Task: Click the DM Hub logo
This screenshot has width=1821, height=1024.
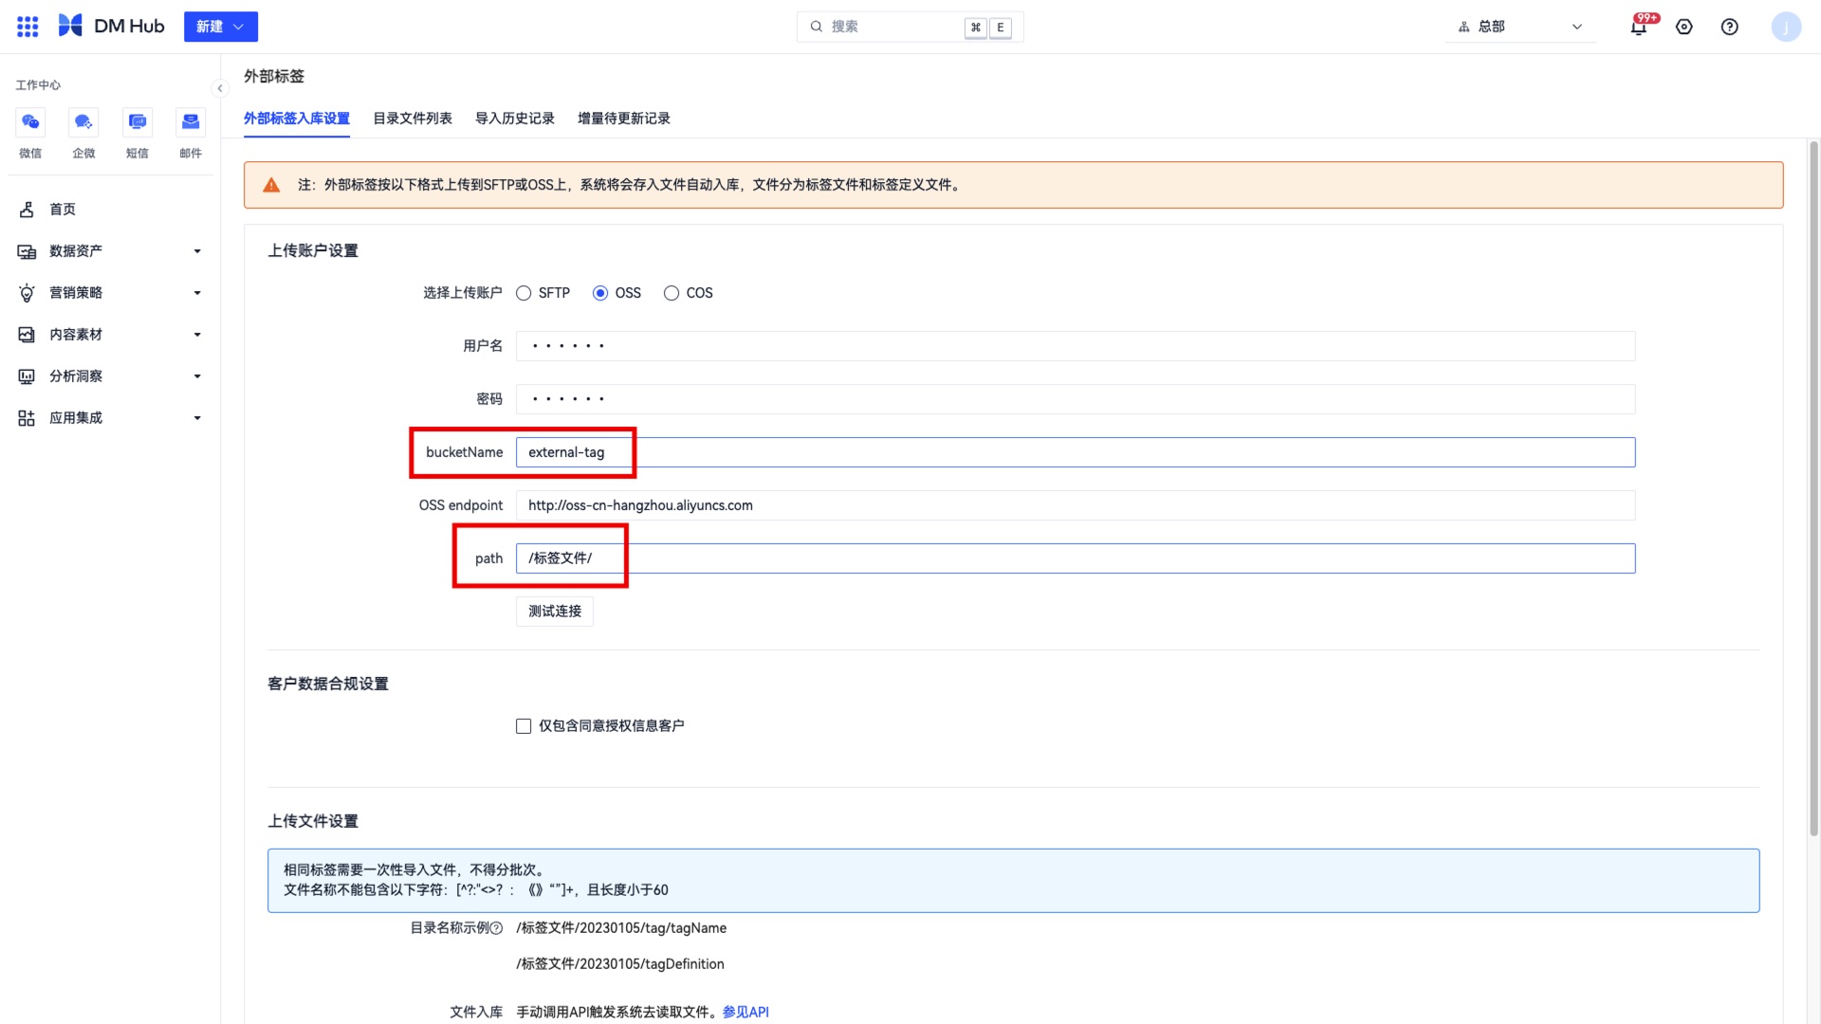Action: pos(111,27)
